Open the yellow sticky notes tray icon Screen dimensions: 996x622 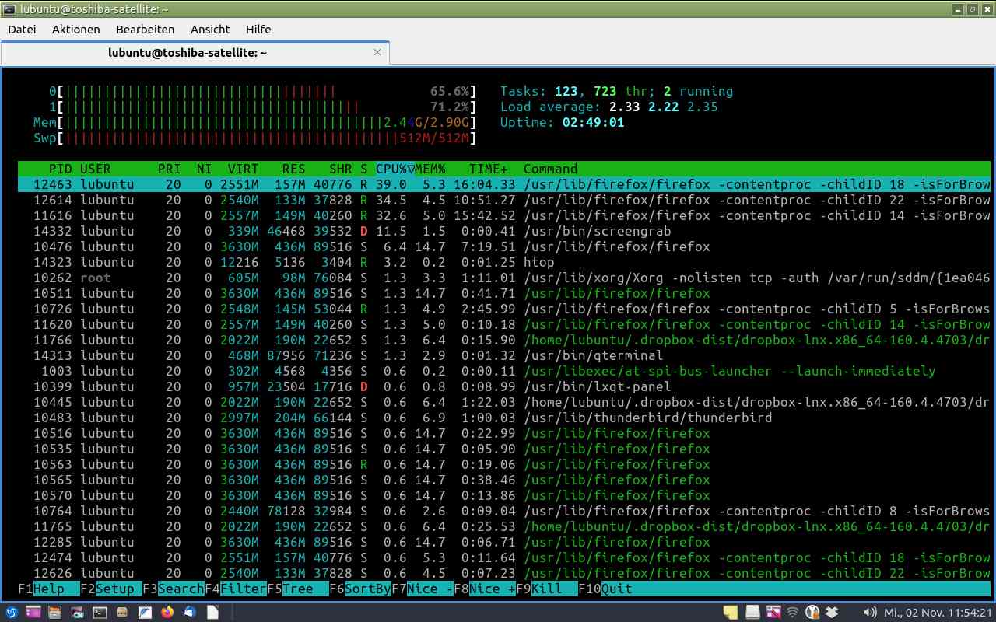tap(731, 613)
